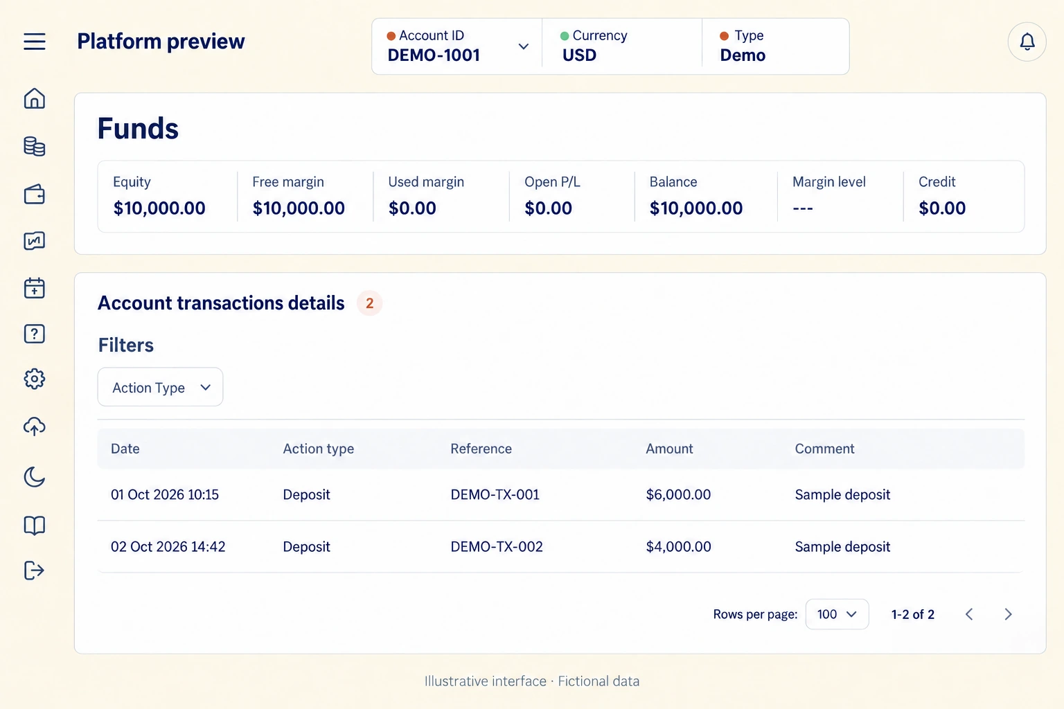Click the transactions count badge 2
Viewport: 1064px width, 709px height.
[x=369, y=303]
